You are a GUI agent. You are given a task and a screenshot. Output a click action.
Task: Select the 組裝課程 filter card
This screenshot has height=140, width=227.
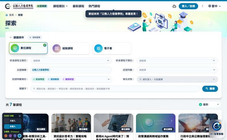tap(70, 48)
